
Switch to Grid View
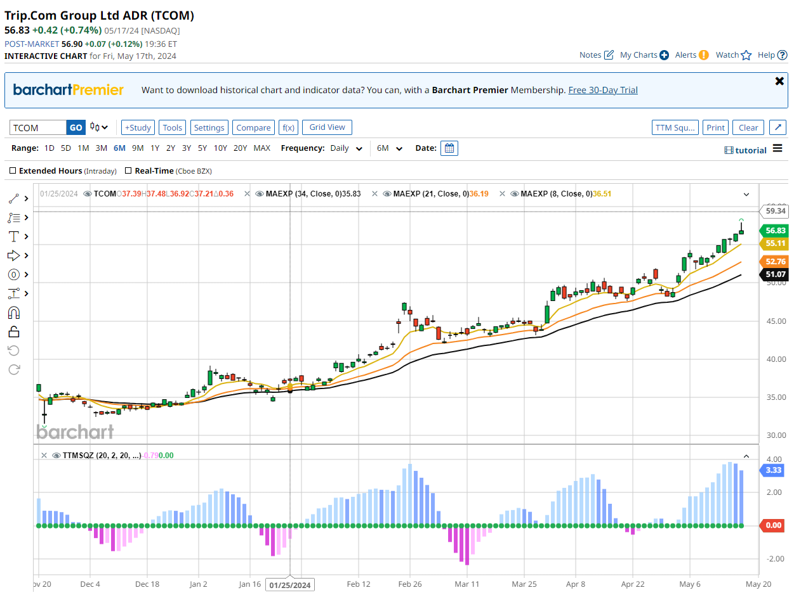[327, 127]
